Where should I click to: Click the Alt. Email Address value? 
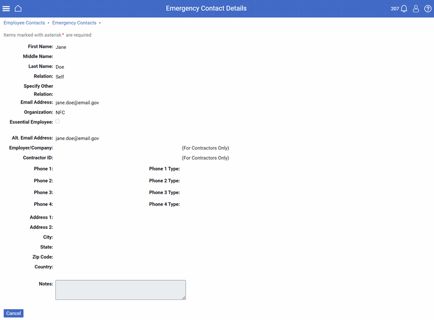point(77,138)
